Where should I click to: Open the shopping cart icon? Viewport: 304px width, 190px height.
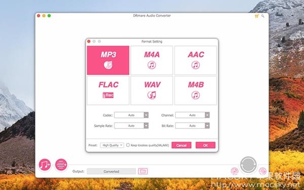pos(257,16)
